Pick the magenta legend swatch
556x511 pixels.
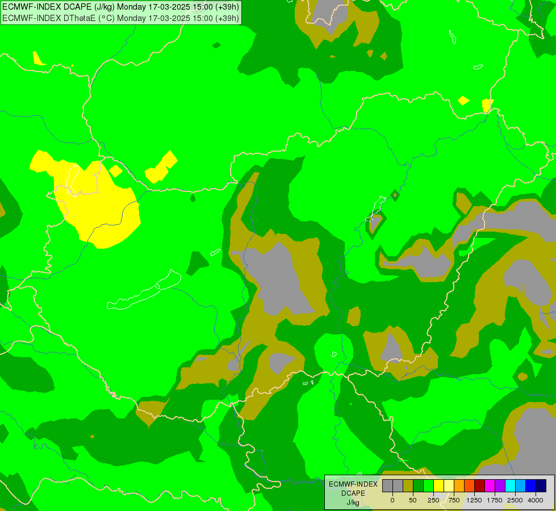pyautogui.click(x=490, y=486)
